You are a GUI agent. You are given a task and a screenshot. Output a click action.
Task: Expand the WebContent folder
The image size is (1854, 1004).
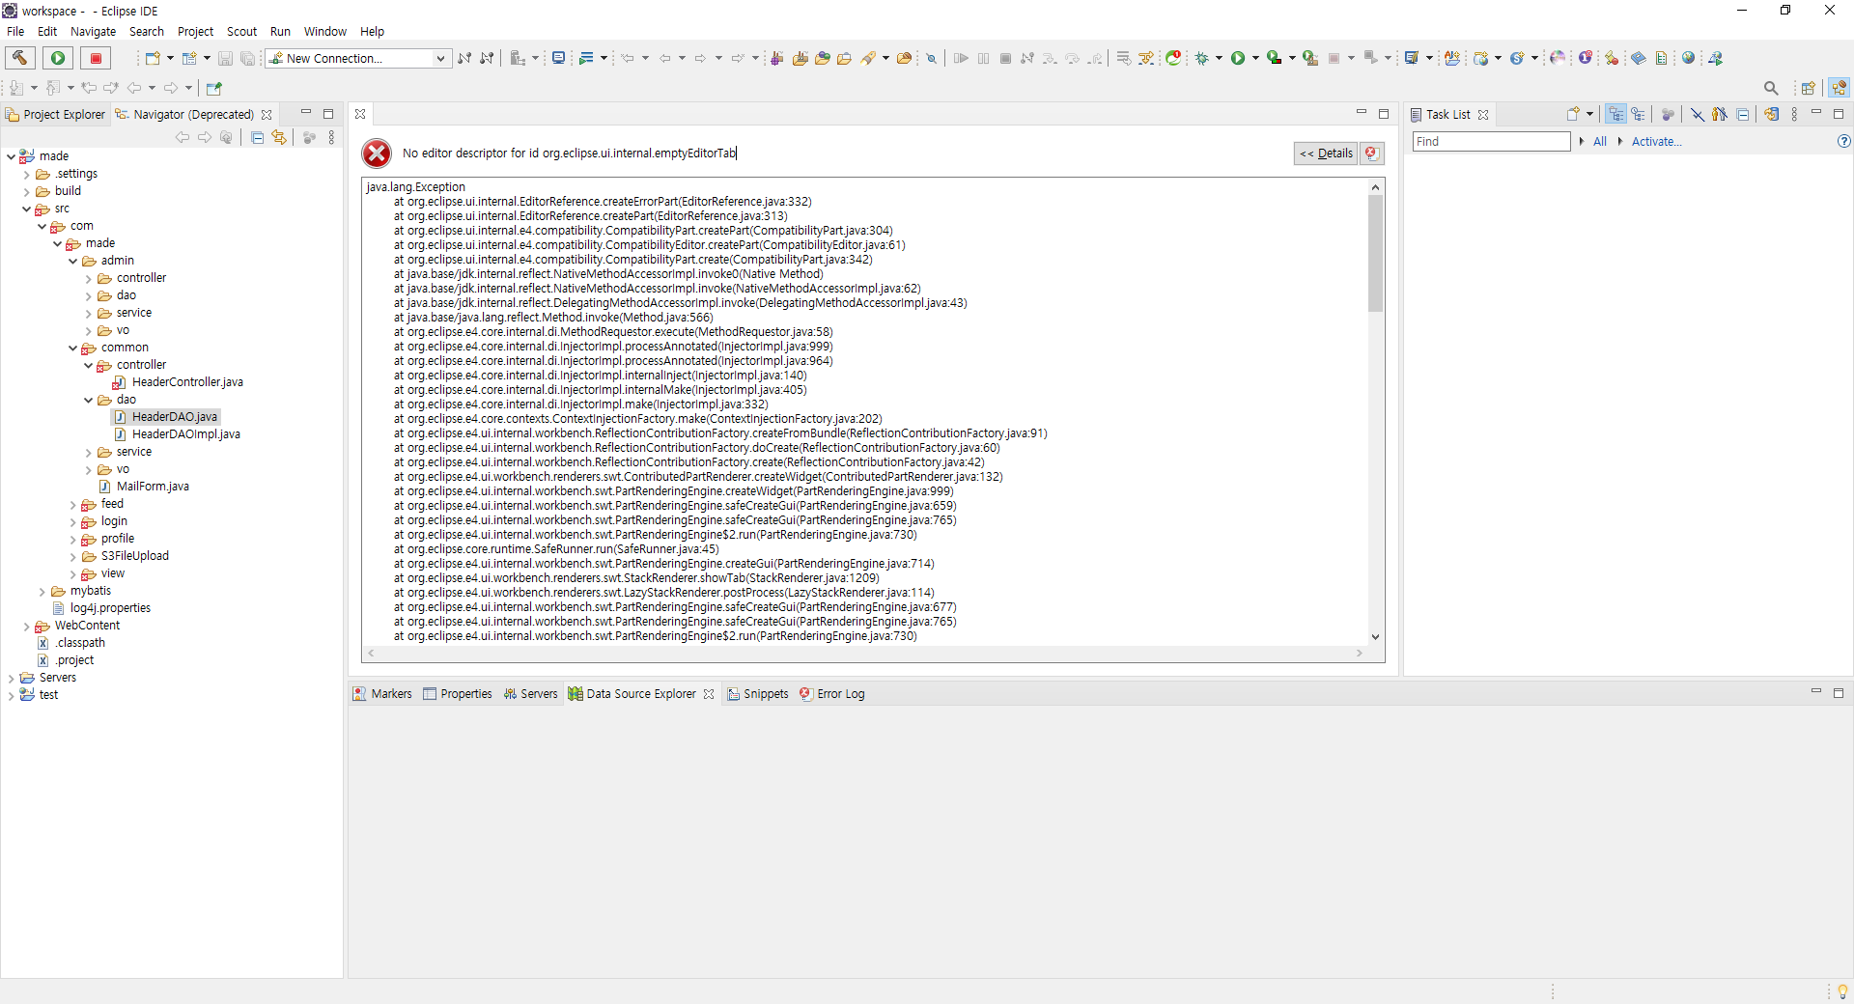click(26, 627)
